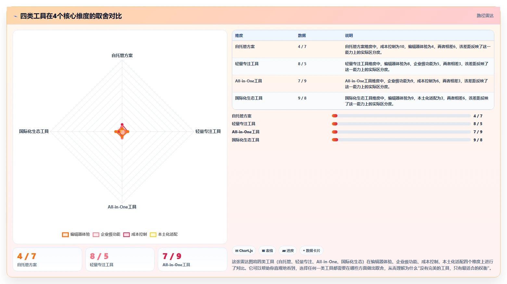This screenshot has height=284, width=507.
Task: Click the 路径雷达 label in header
Action: (x=485, y=16)
